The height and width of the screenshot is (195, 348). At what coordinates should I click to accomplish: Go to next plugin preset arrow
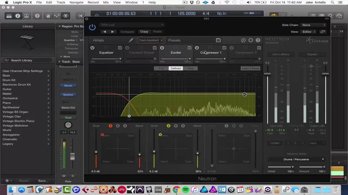point(113,32)
